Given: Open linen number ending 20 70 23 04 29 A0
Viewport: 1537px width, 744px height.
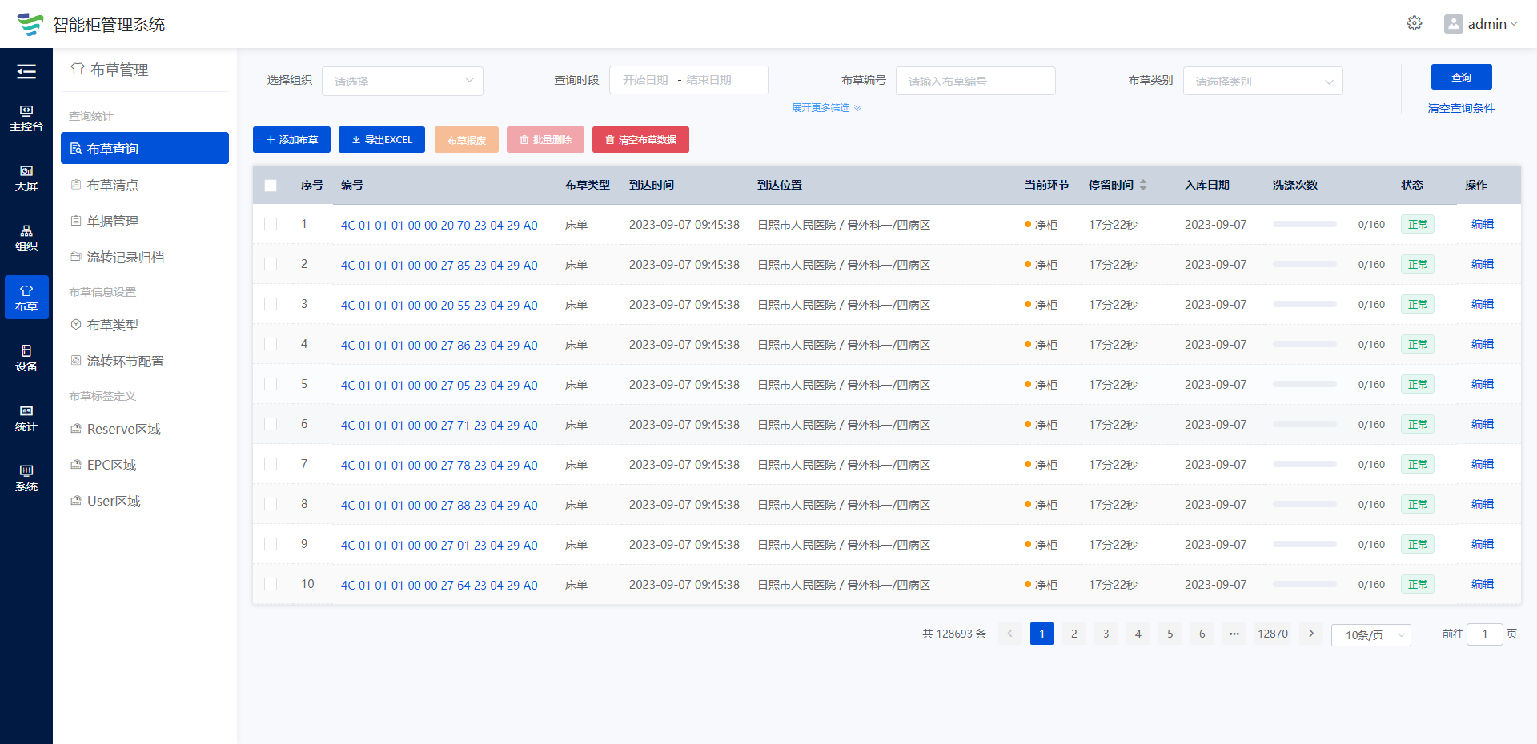Looking at the screenshot, I should click(x=439, y=225).
